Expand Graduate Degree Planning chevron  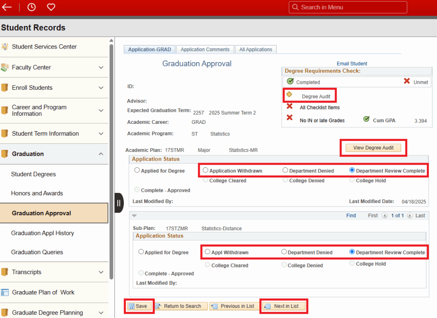[101, 313]
